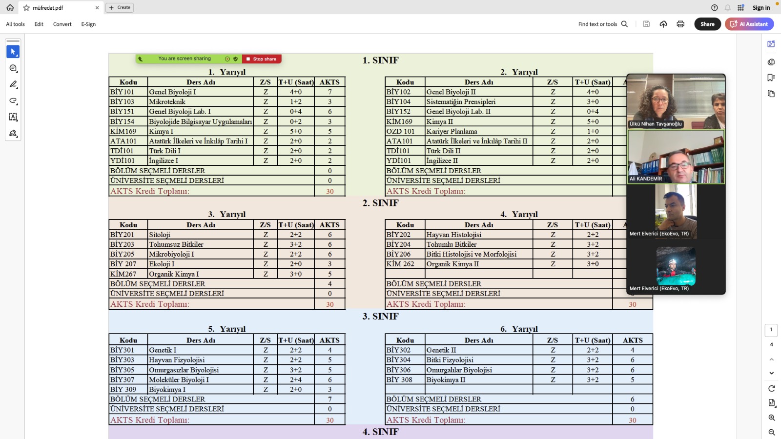Click the recording indicator in sharing bar

click(227, 59)
